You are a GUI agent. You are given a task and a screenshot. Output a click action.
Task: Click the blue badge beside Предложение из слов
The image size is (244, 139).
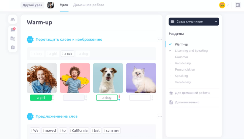tap(30, 116)
